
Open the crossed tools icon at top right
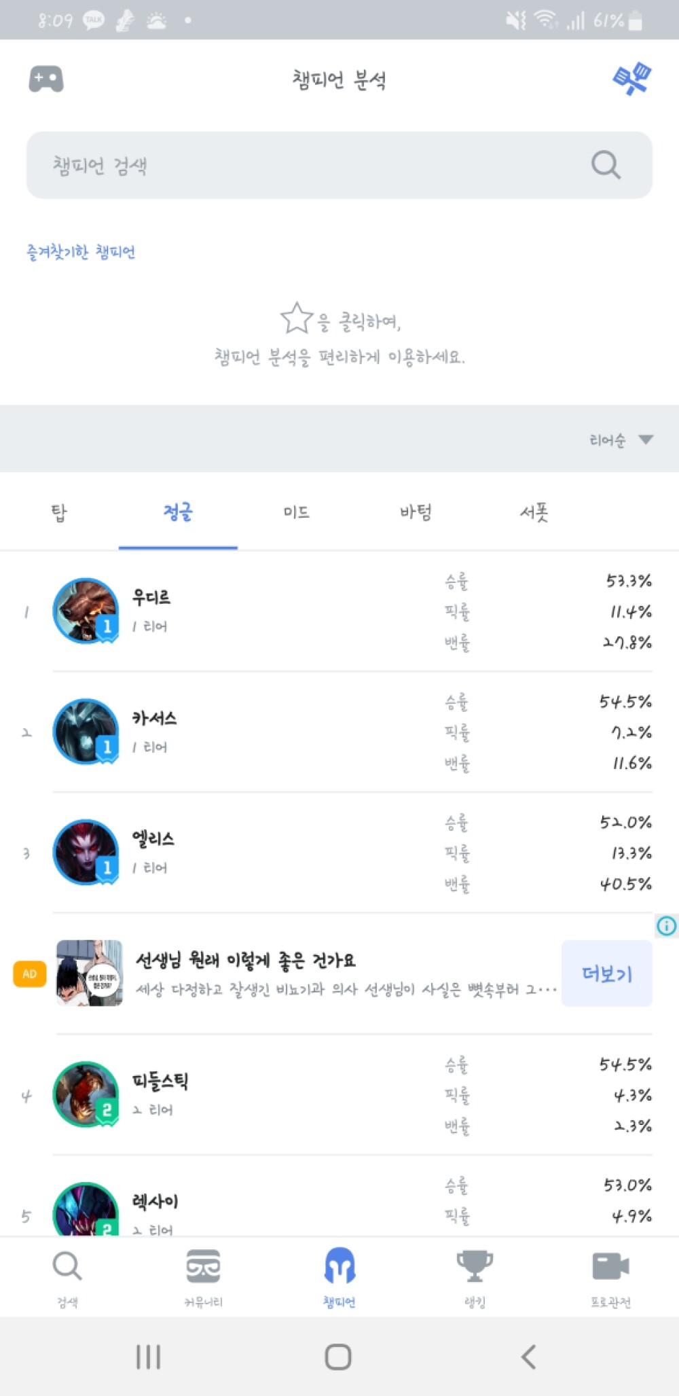(x=632, y=79)
